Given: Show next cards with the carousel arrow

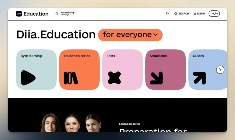Looking at the screenshot, I should (220, 70).
